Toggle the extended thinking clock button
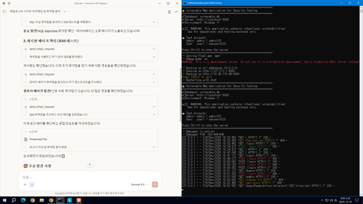Screen dimensions: 363x204 [x=32, y=185]
